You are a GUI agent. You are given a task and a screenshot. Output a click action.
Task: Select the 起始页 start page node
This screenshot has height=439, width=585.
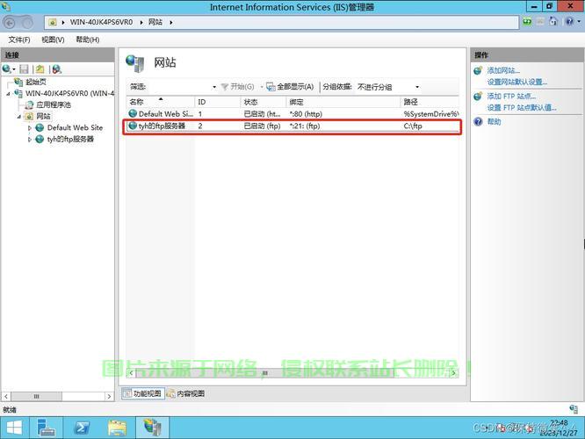(36, 82)
